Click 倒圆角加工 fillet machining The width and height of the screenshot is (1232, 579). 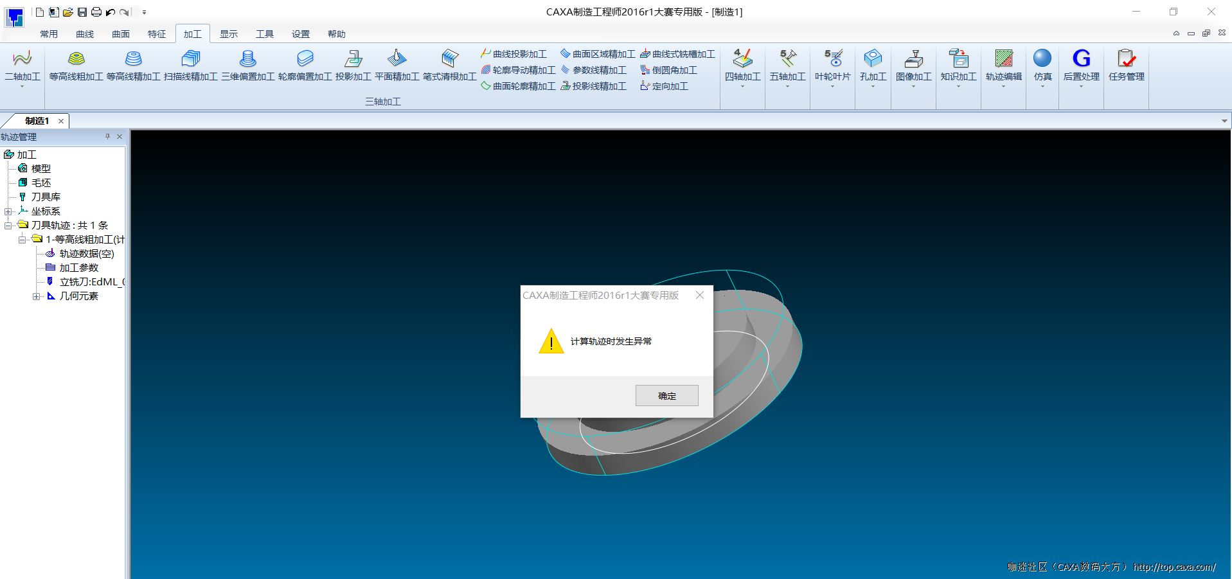pyautogui.click(x=668, y=70)
